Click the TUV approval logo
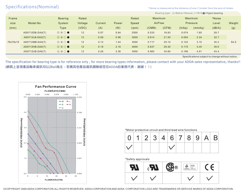This screenshot has height=192, width=241. click(190, 167)
